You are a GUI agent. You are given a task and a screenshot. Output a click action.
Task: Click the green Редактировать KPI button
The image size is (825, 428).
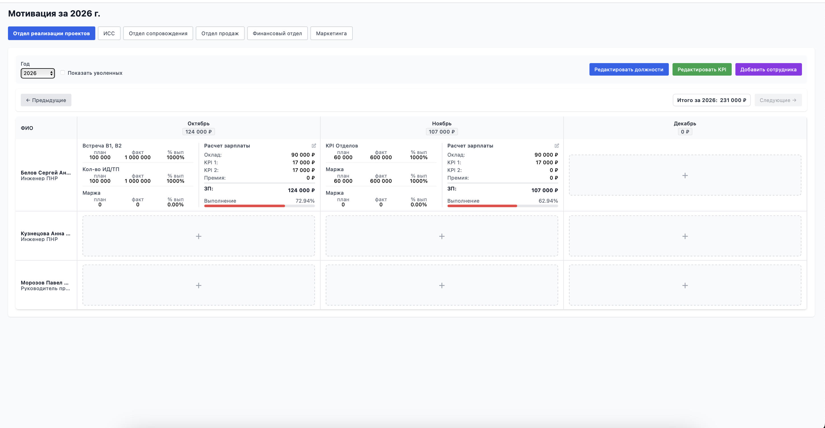pyautogui.click(x=702, y=69)
